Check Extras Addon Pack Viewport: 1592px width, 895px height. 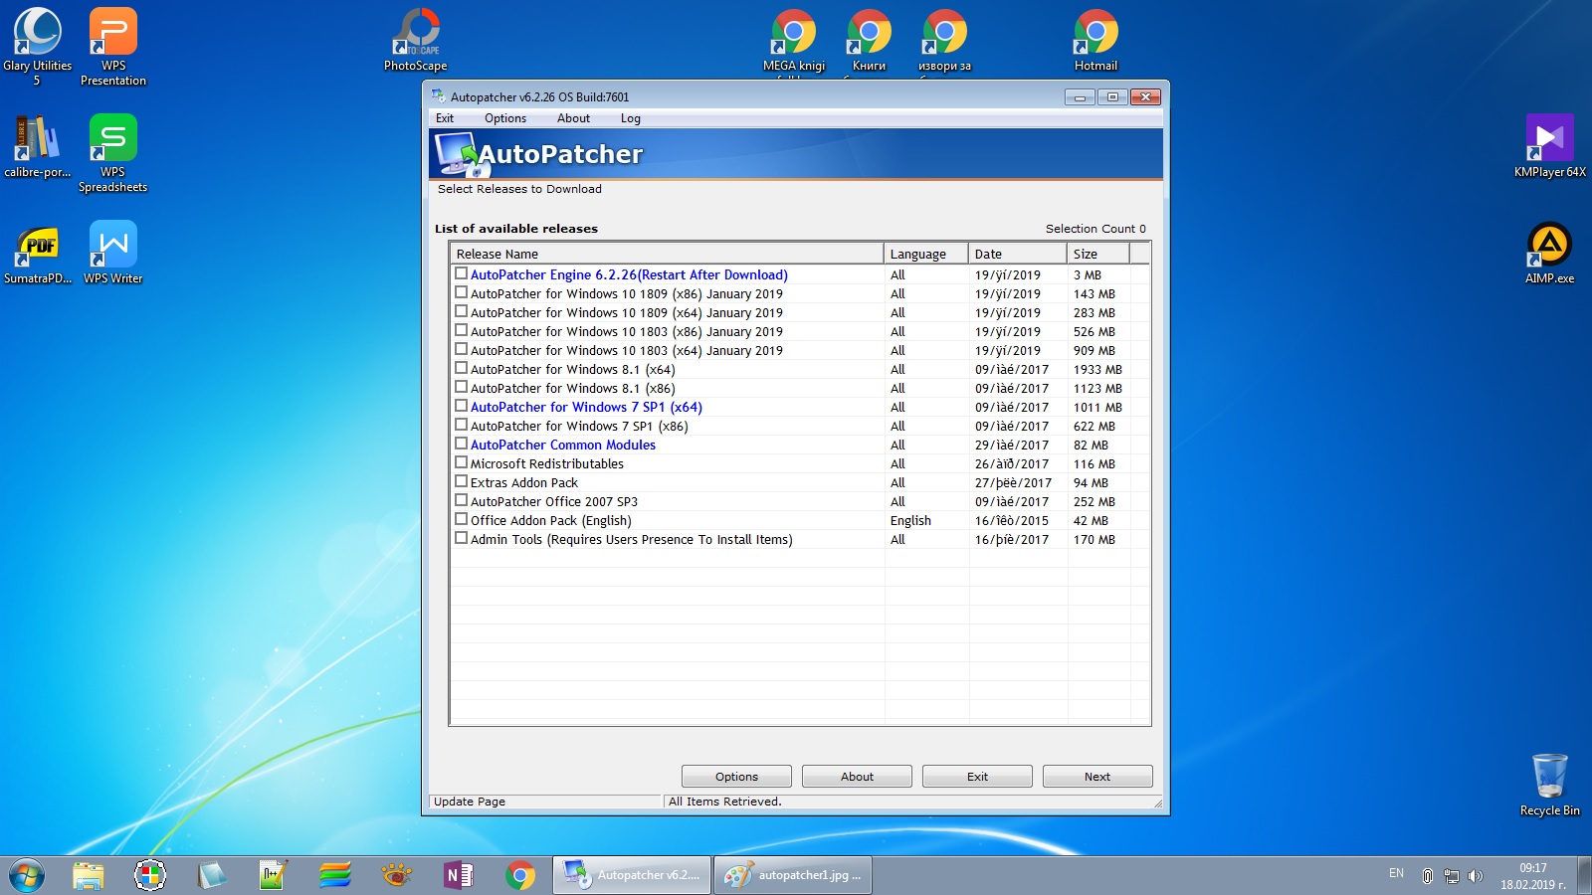(461, 481)
